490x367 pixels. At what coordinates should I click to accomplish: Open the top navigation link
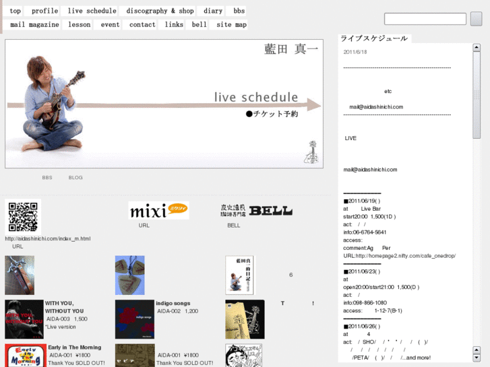(15, 11)
